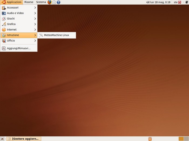Click the ste user name

[175, 2]
